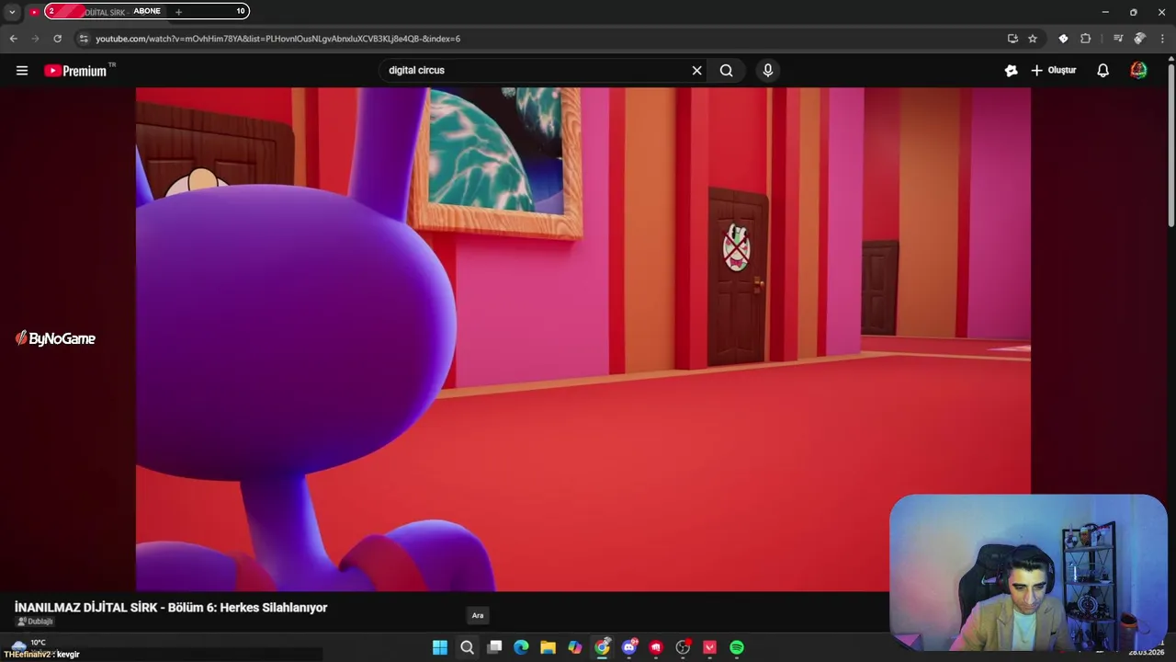Viewport: 1176px width, 662px height.
Task: Switch to Chrome in the taskbar
Action: pos(602,647)
